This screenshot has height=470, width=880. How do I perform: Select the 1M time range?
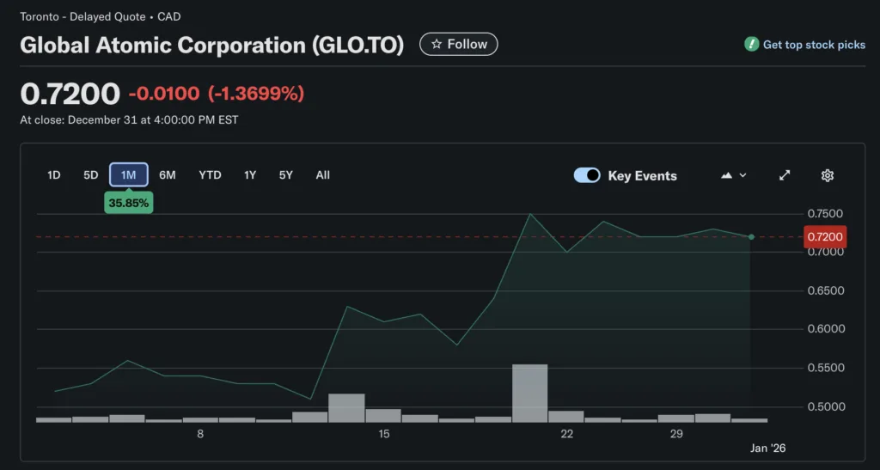pyautogui.click(x=129, y=175)
